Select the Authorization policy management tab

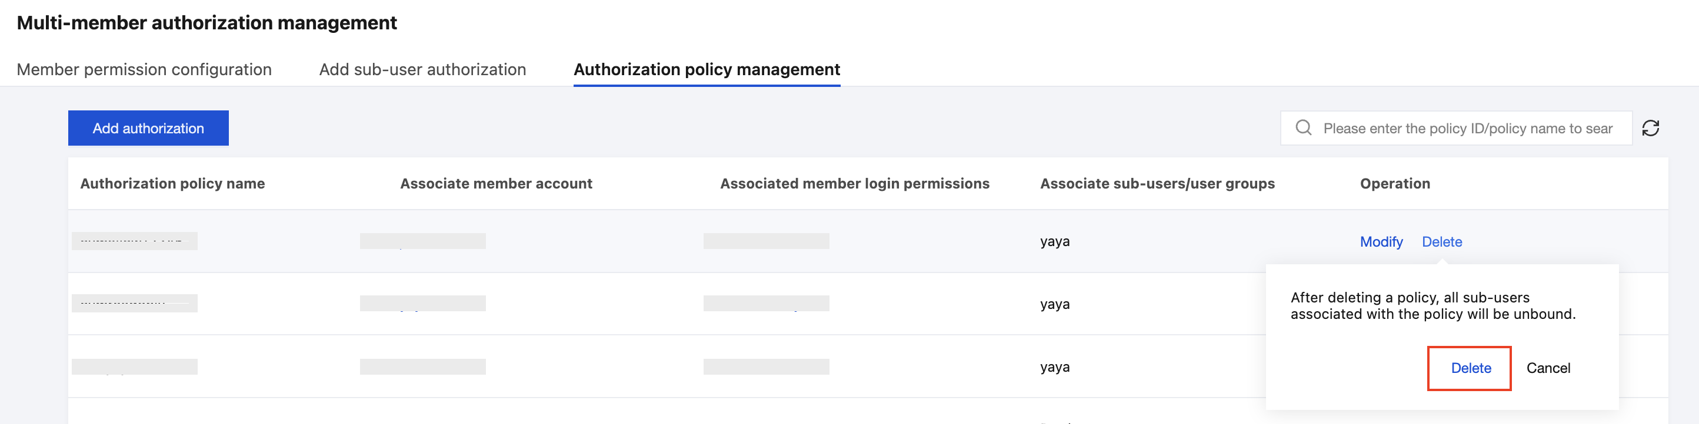[707, 69]
